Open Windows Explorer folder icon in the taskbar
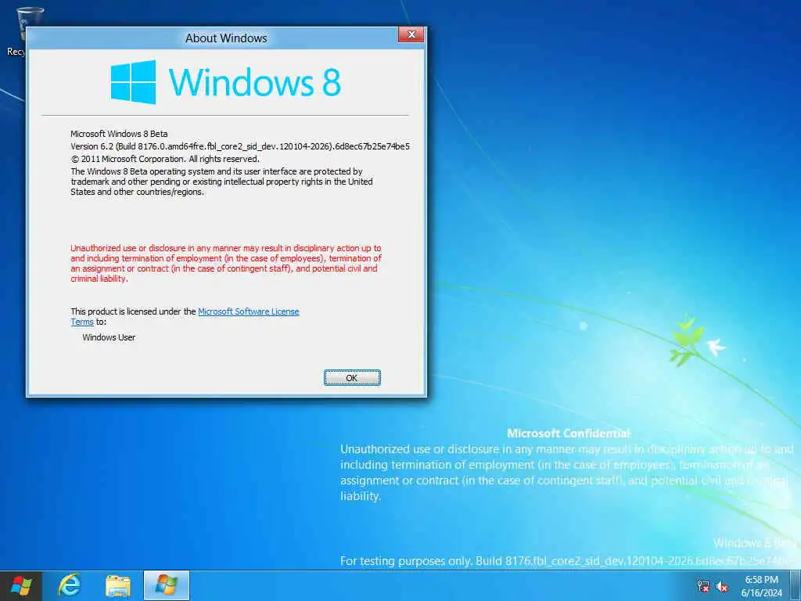Viewport: 801px width, 601px height. [118, 585]
